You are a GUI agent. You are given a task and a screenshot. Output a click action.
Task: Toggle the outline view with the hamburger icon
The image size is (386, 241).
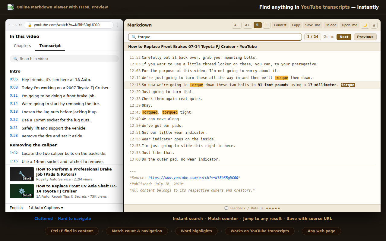(x=267, y=25)
